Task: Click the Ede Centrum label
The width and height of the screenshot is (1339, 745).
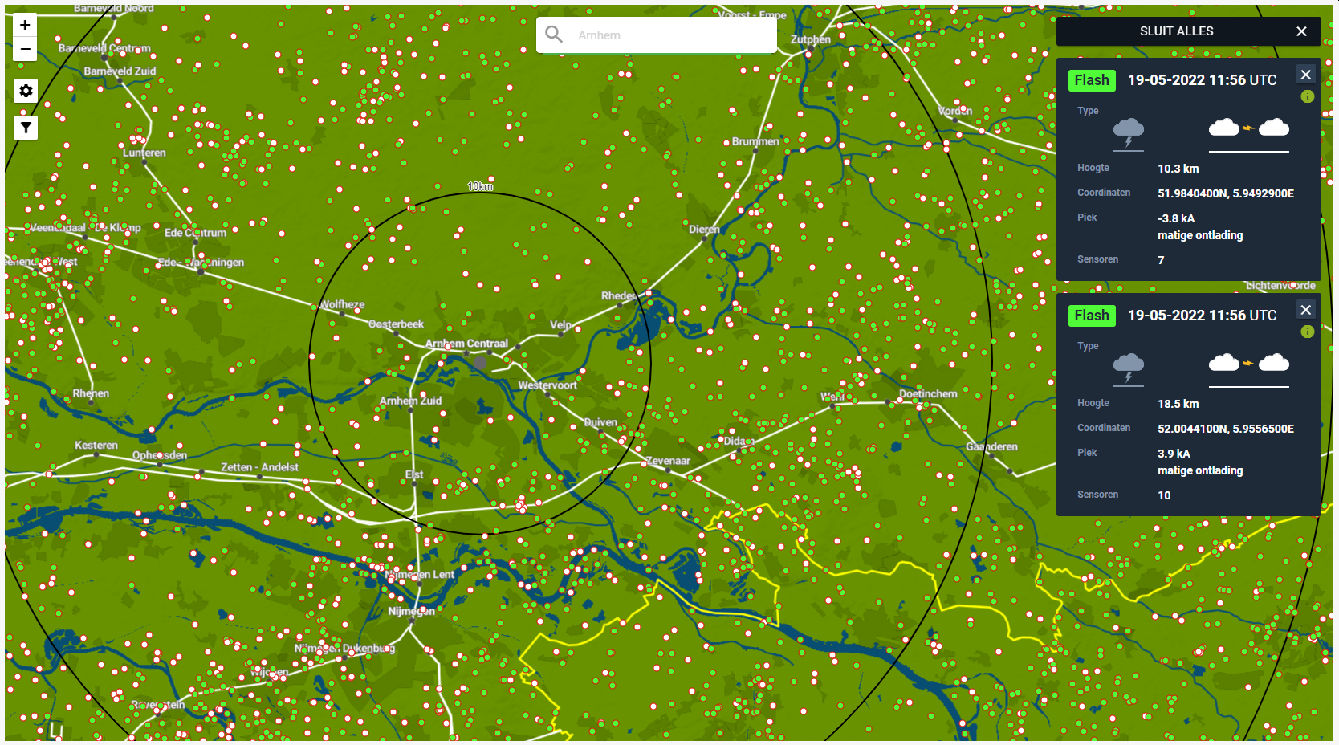Action: coord(195,233)
